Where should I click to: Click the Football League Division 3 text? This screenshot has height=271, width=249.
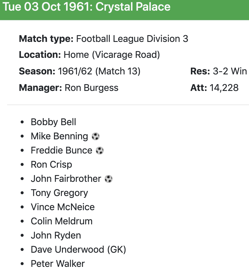[132, 39]
